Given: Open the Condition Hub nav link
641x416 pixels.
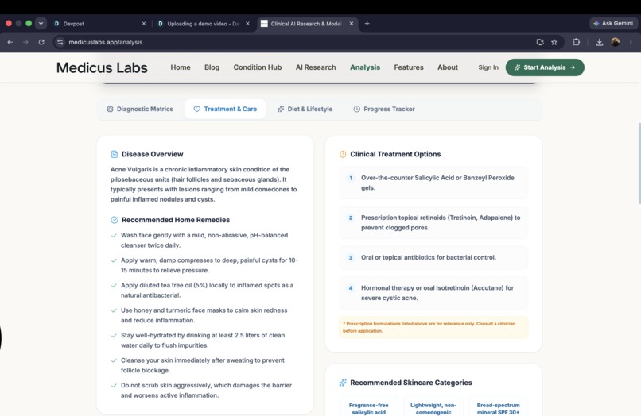Looking at the screenshot, I should pos(258,67).
